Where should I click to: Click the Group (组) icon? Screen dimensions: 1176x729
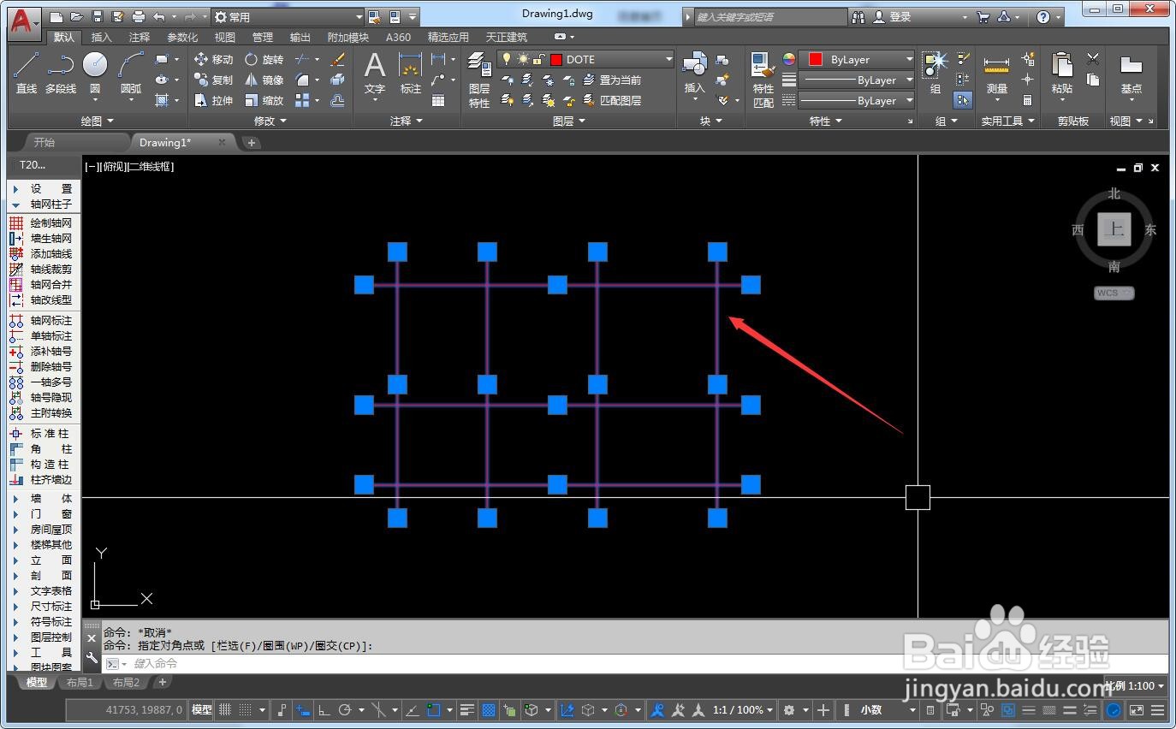935,73
